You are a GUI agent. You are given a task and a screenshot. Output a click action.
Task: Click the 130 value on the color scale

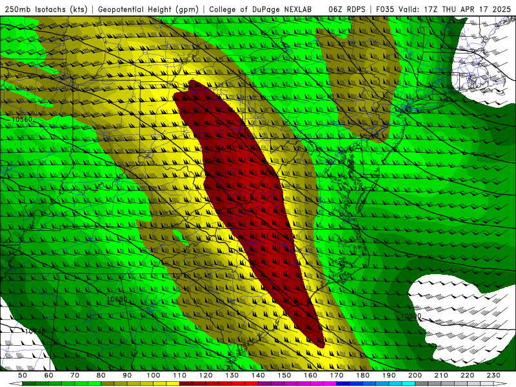point(232,375)
